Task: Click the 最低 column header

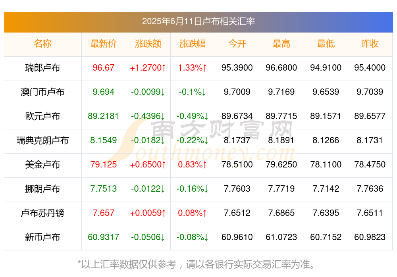Action: pyautogui.click(x=326, y=44)
